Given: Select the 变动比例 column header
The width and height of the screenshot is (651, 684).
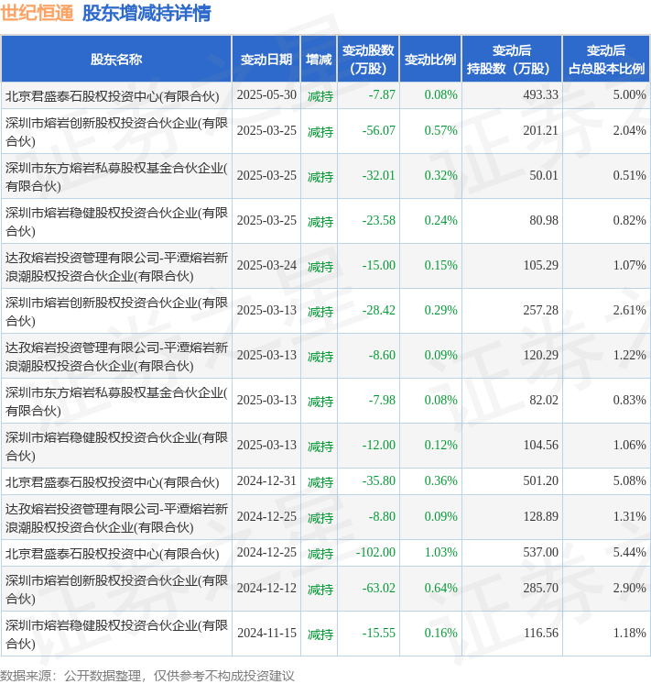Looking at the screenshot, I should [430, 60].
